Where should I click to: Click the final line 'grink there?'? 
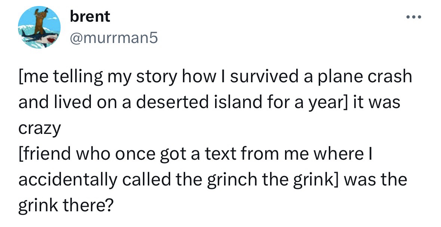tap(65, 205)
